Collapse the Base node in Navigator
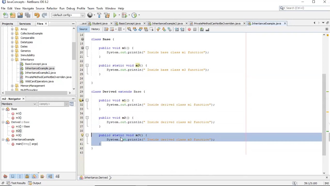 [3, 109]
